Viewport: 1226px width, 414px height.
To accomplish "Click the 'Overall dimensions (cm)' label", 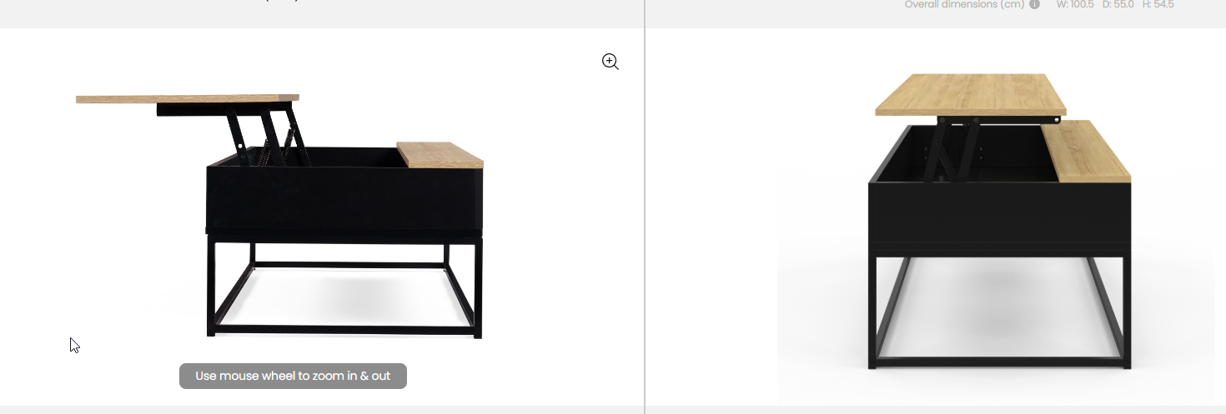I will pos(964,4).
